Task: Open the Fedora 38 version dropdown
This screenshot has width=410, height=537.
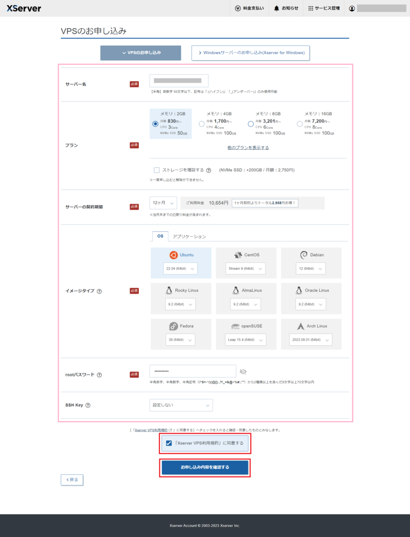Action: coord(180,340)
